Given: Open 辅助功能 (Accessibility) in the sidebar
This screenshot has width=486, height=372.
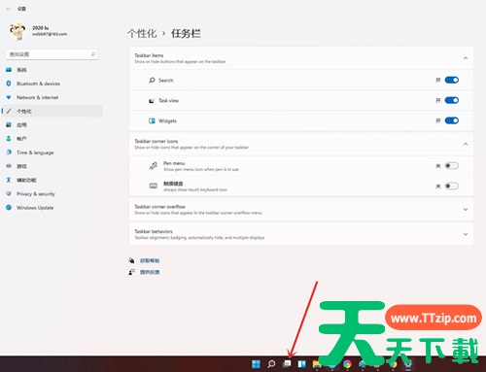Looking at the screenshot, I should [x=52, y=180].
